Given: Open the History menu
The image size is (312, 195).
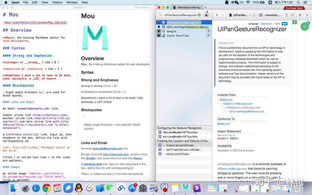Looking at the screenshot, I should (x=57, y=2).
